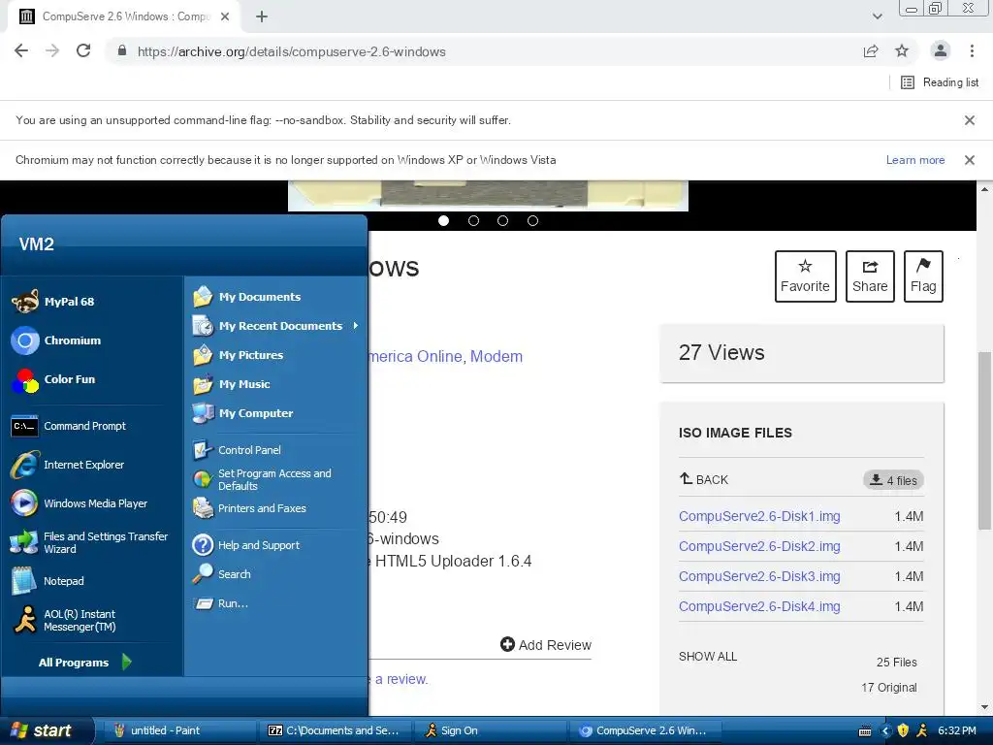This screenshot has height=745, width=993.
Task: Click Add Review
Action: point(545,645)
